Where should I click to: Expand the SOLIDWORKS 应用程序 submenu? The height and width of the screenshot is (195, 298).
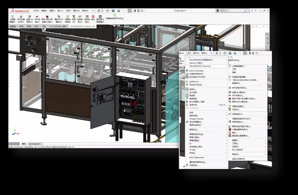[201, 60]
